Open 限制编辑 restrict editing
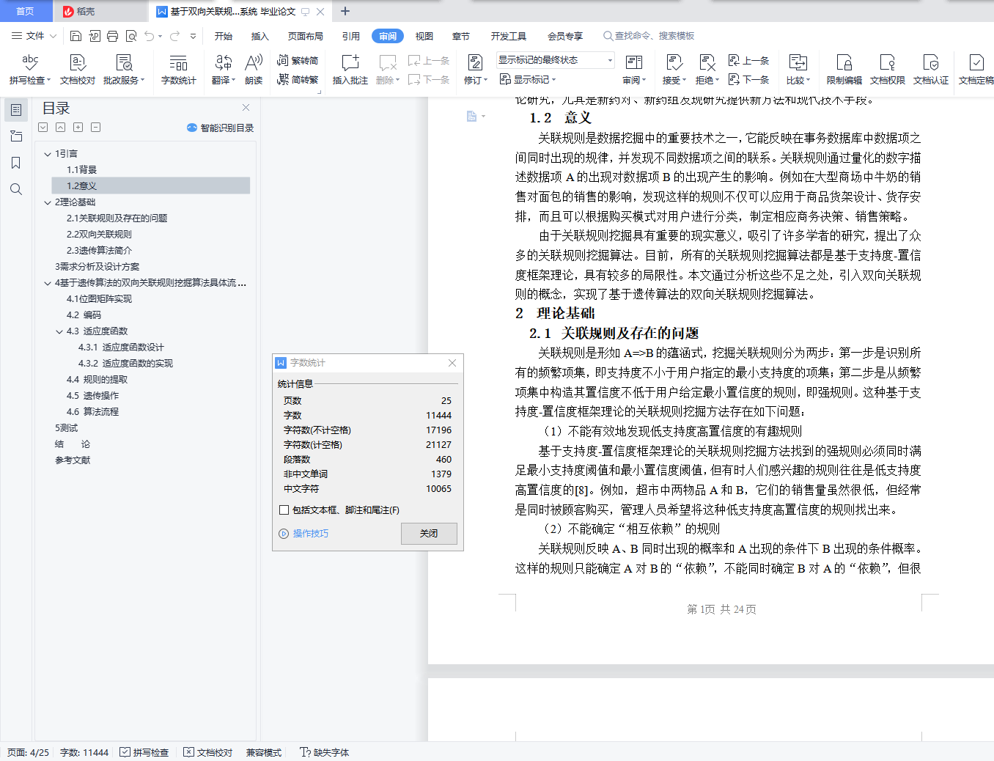 point(844,70)
